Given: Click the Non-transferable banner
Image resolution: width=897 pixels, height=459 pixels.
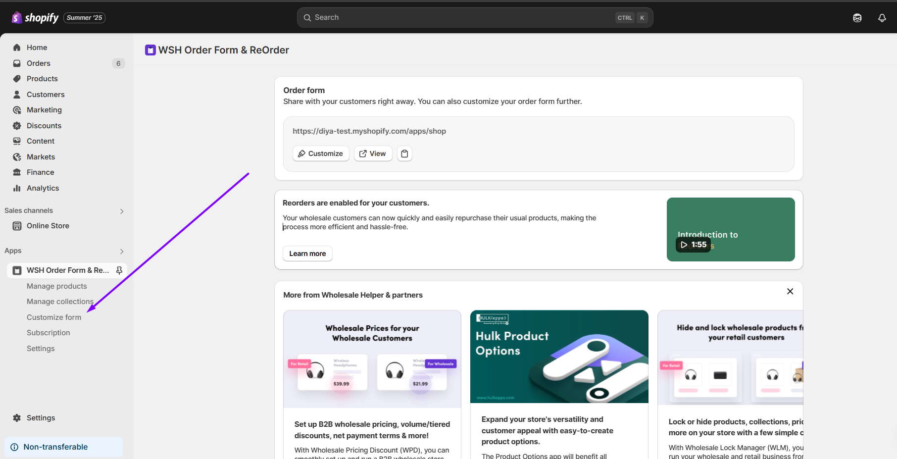Looking at the screenshot, I should point(64,447).
